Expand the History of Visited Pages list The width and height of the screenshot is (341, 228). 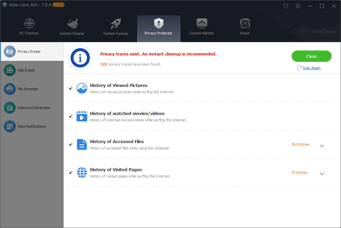click(322, 174)
